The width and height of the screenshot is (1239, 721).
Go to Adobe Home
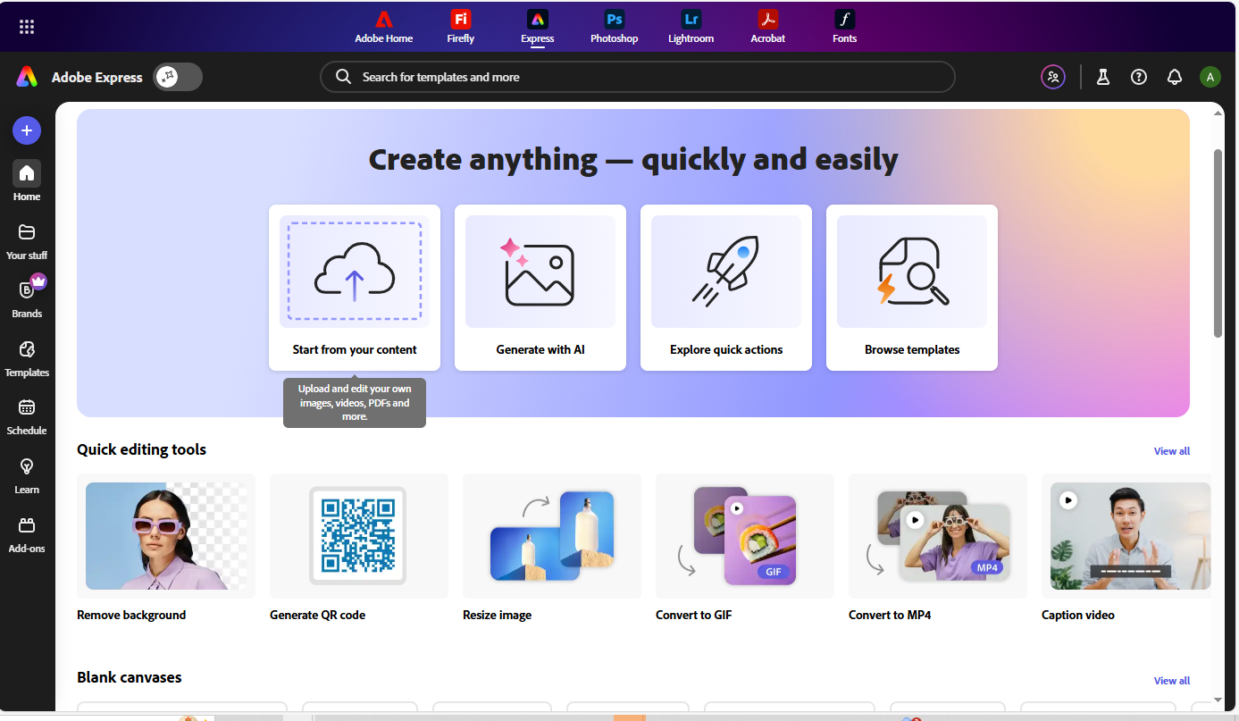(x=383, y=27)
